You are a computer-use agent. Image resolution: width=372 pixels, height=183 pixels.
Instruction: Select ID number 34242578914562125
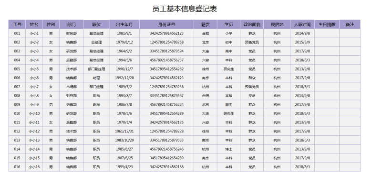tap(166, 122)
